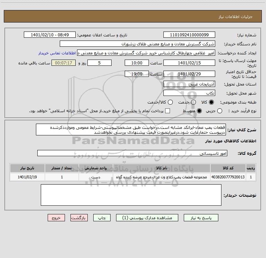
Task: Click the شرح کلی نیاز description text box
Action: pos(131,130)
